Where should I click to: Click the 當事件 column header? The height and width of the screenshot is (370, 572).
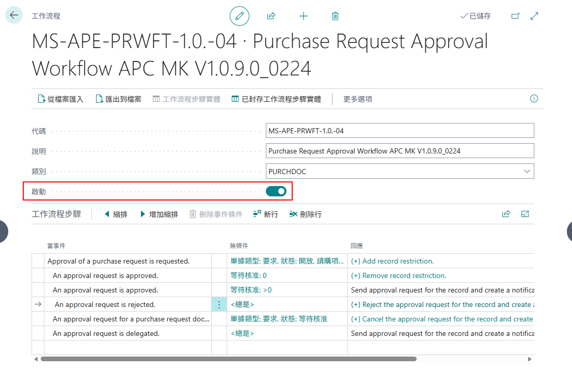pyautogui.click(x=56, y=246)
